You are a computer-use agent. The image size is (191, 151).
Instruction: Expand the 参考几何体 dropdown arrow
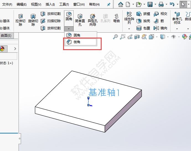click(177, 29)
